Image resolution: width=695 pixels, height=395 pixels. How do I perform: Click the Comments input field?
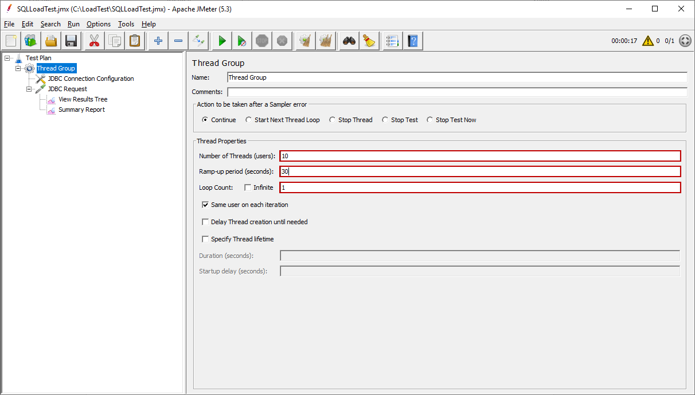tap(457, 92)
